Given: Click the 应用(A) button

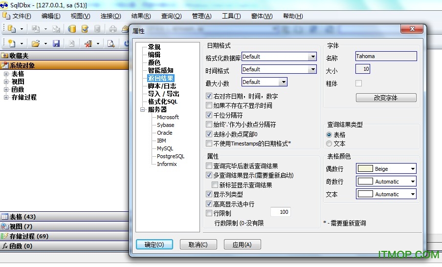Looking at the screenshot, I should pos(242,245).
